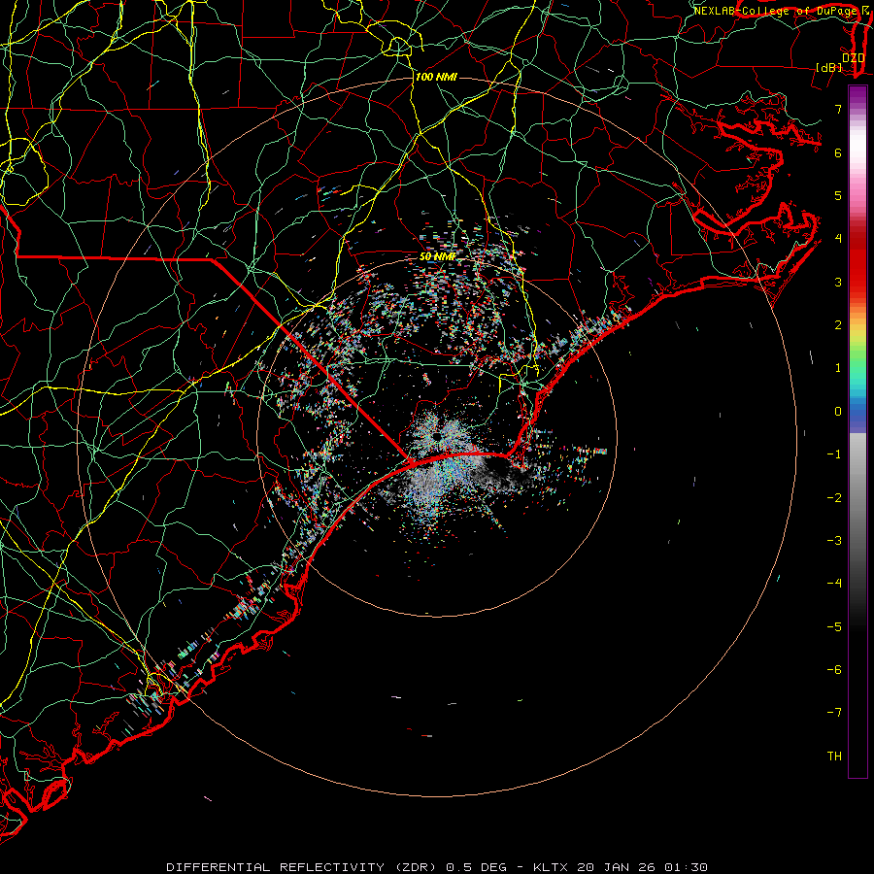The image size is (874, 874).
Task: Click the ZDR color scale bar
Action: click(857, 431)
